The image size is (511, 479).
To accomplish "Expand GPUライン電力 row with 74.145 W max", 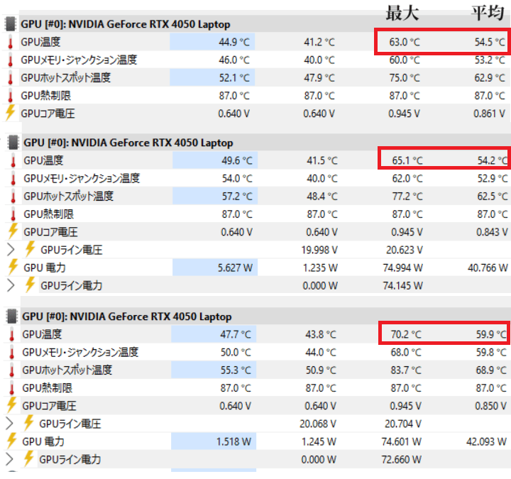I will coord(11,285).
